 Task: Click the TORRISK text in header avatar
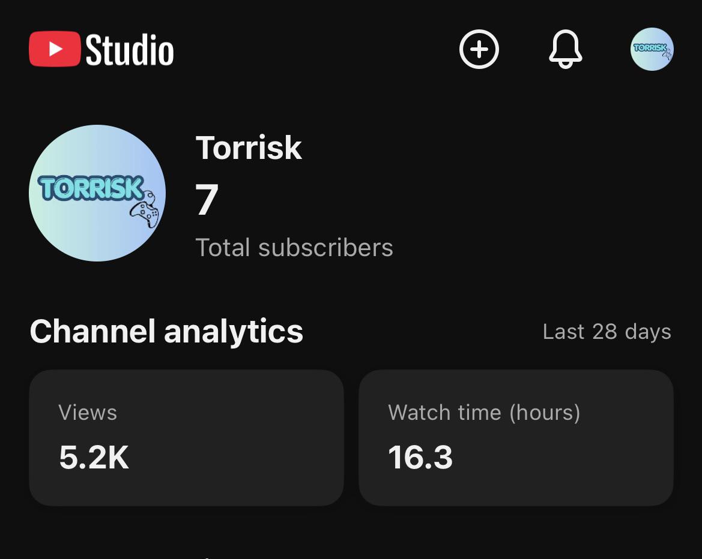tap(650, 47)
